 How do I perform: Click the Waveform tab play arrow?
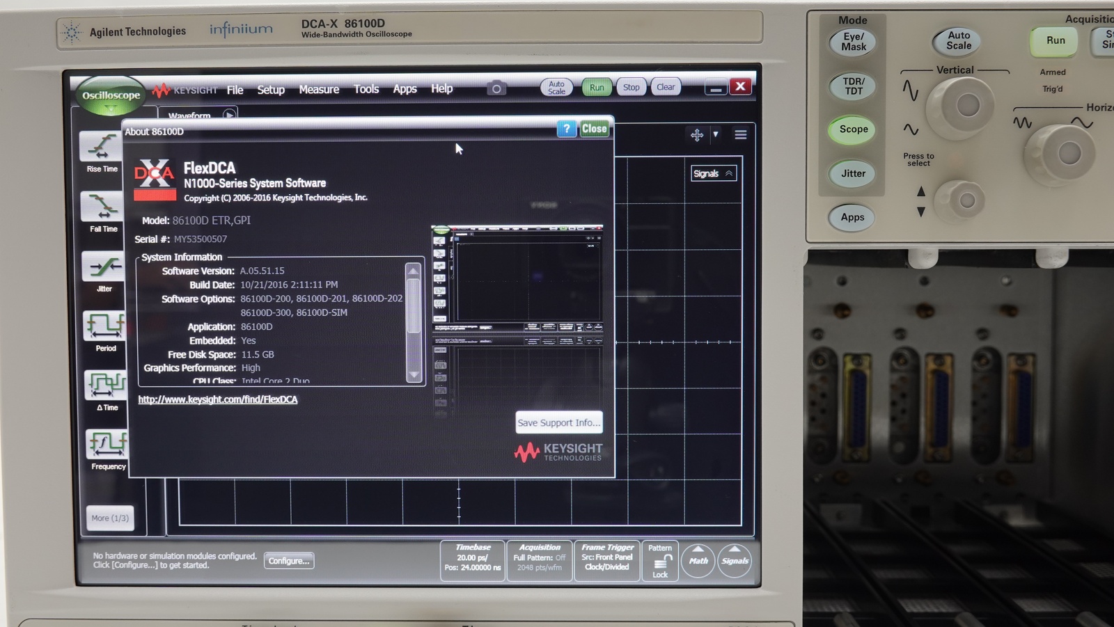[229, 115]
